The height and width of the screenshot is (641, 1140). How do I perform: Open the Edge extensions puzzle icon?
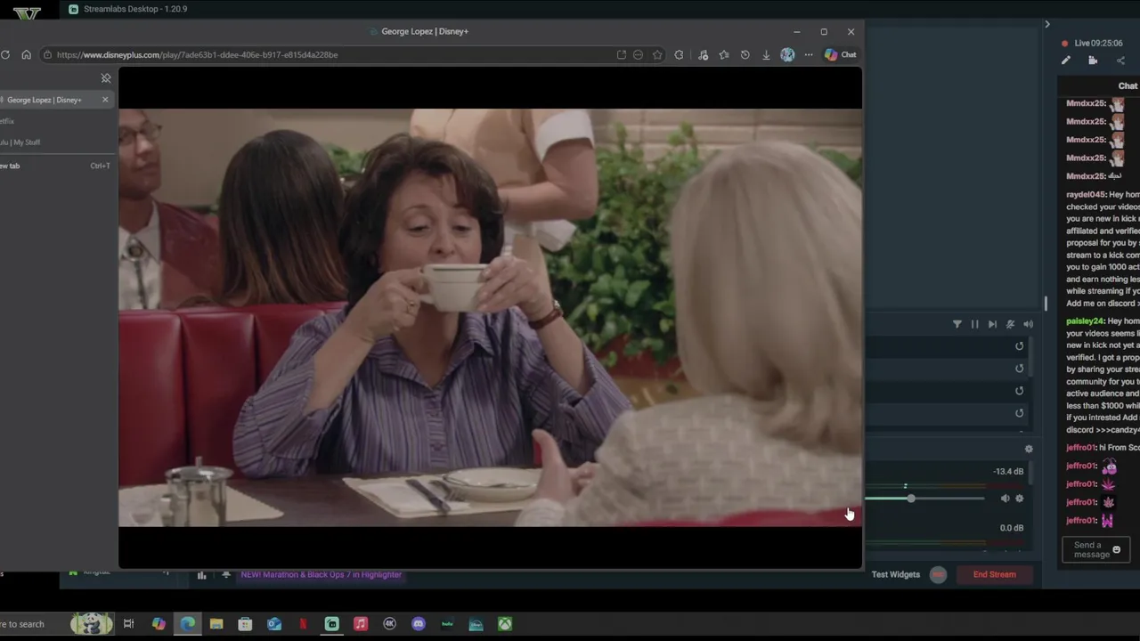click(x=679, y=54)
